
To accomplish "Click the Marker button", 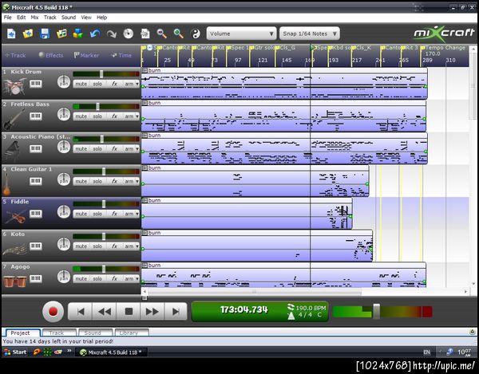I will 86,55.
